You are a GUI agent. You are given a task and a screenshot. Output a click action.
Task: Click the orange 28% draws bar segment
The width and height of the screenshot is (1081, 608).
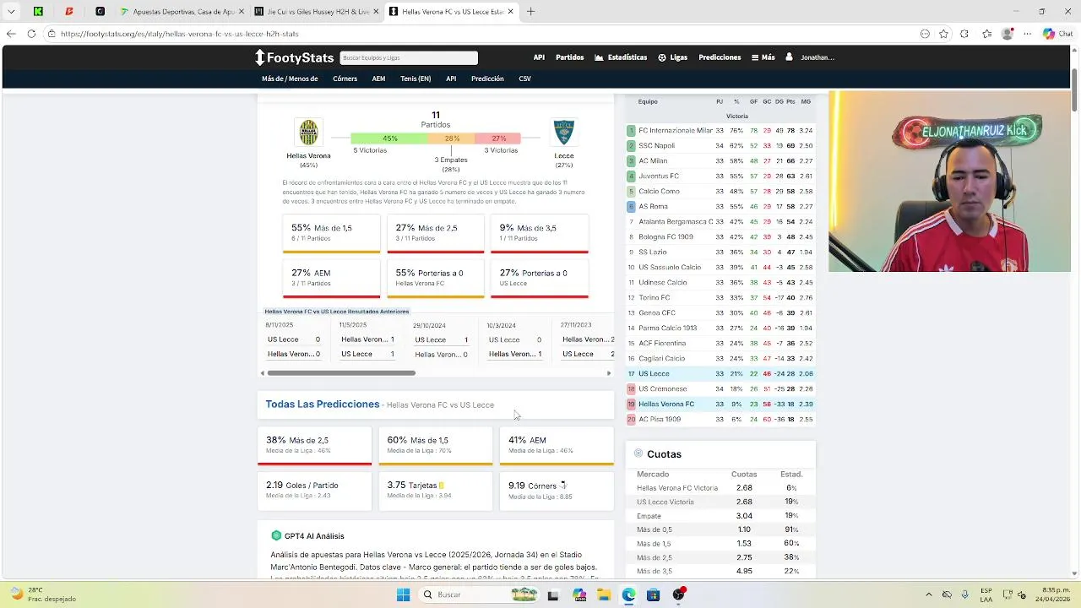click(x=453, y=138)
